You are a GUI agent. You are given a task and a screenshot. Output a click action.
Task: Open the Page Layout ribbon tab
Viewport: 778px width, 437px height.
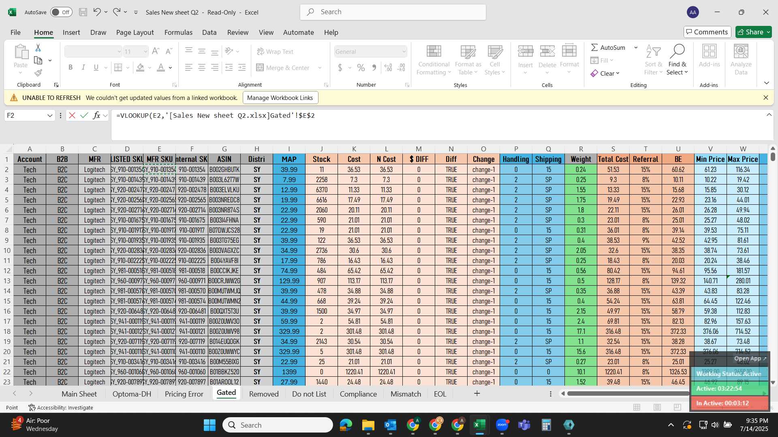coord(135,32)
